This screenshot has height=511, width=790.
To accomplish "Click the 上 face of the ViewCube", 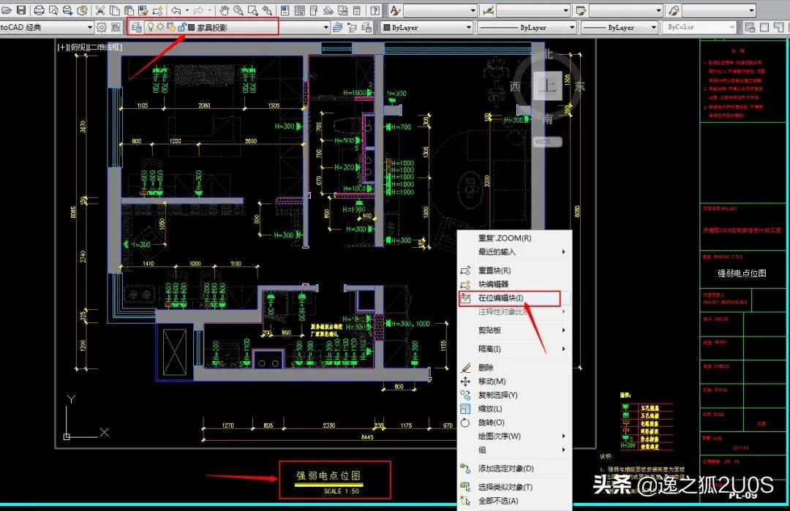I will (x=547, y=86).
